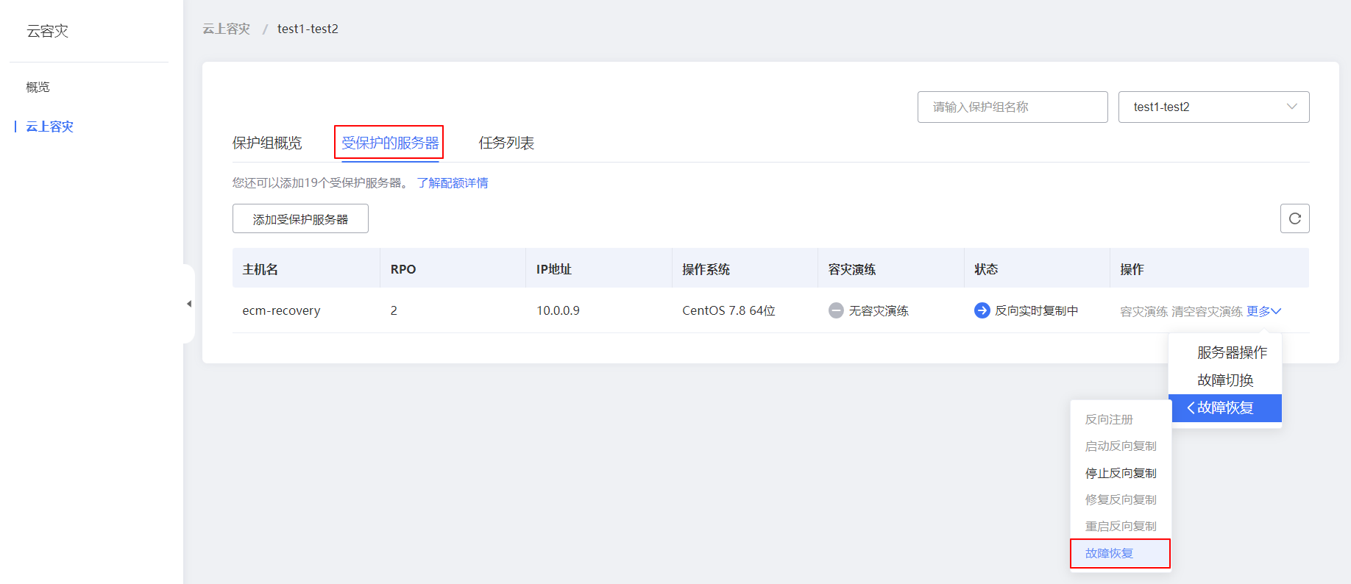Click the 添加受保护服务器 button

coord(300,219)
